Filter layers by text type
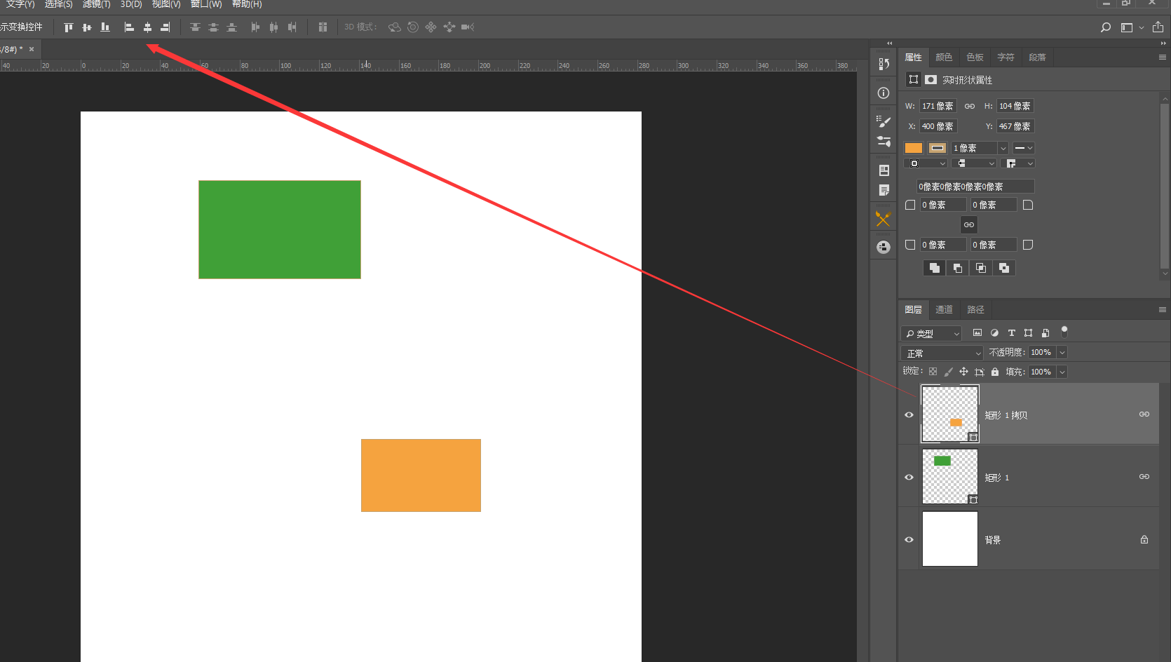 (1011, 332)
